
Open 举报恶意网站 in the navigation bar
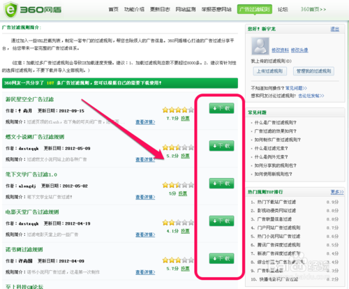(216, 9)
